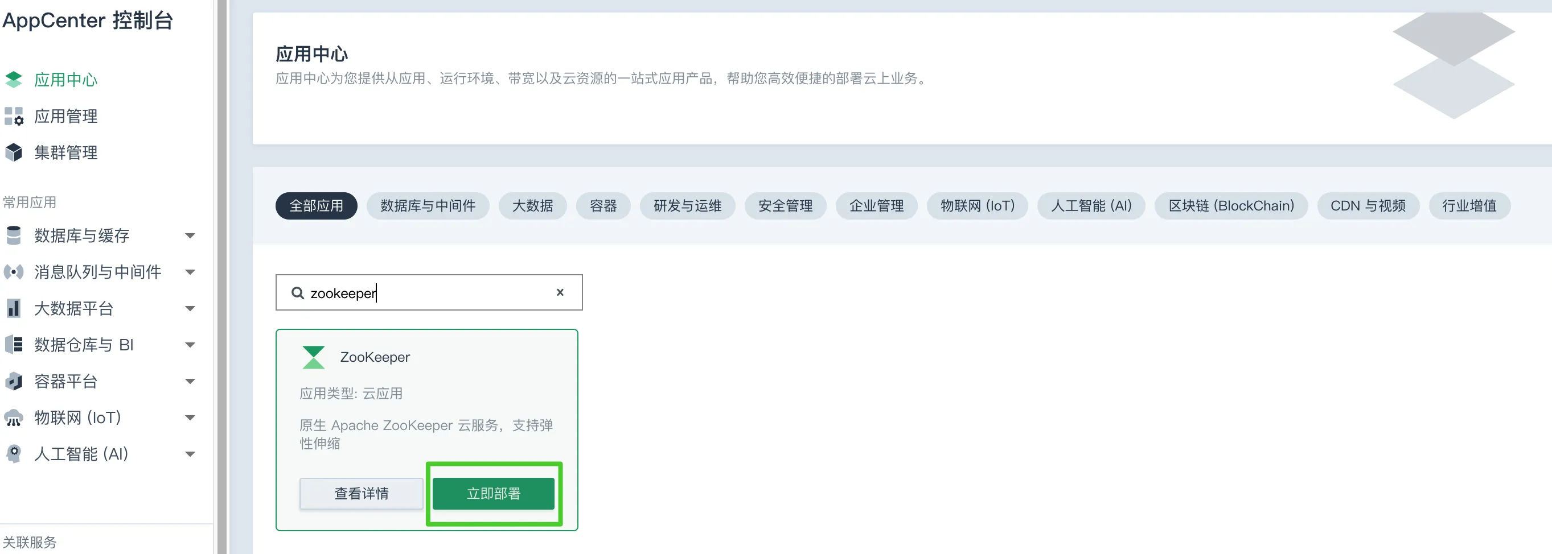Click the 容器平台 sidebar icon
The image size is (1552, 554).
pos(13,381)
